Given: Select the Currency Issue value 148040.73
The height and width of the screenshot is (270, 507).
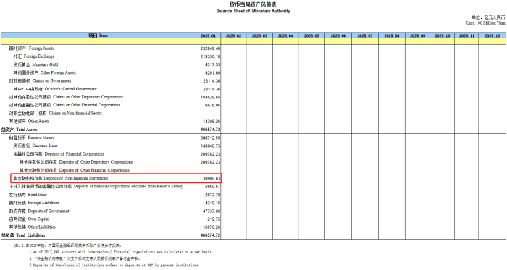Looking at the screenshot, I should [210, 145].
